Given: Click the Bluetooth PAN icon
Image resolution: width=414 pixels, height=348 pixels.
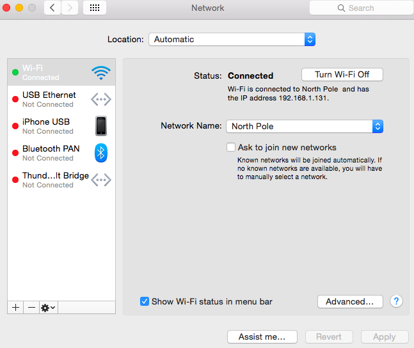Looking at the screenshot, I should tap(100, 153).
